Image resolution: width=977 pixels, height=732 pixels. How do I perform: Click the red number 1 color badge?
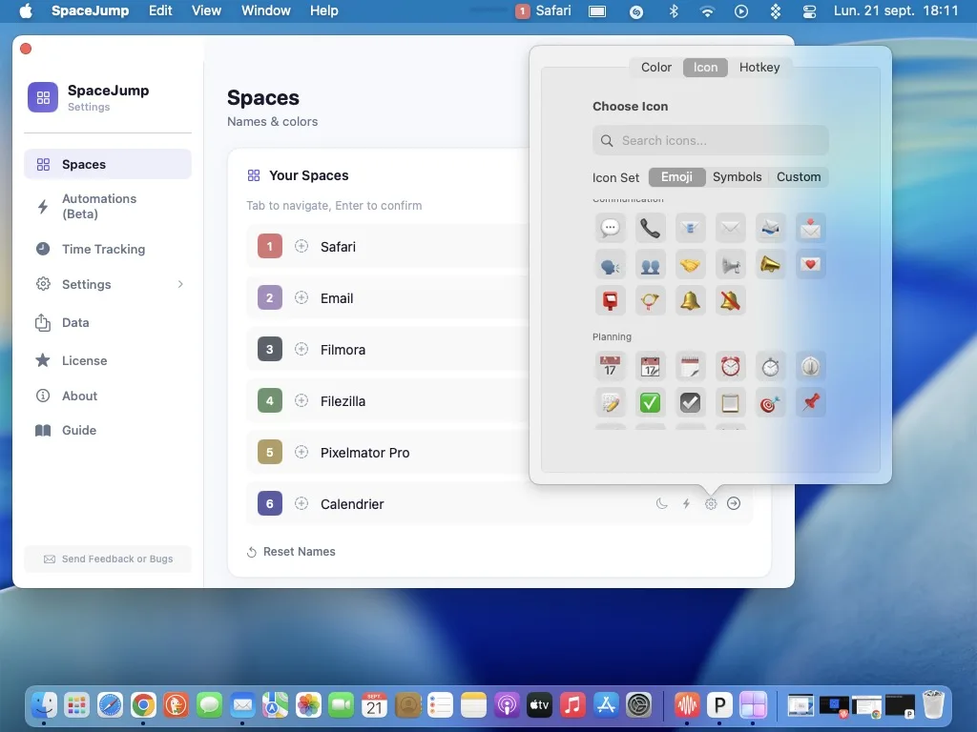coord(270,247)
